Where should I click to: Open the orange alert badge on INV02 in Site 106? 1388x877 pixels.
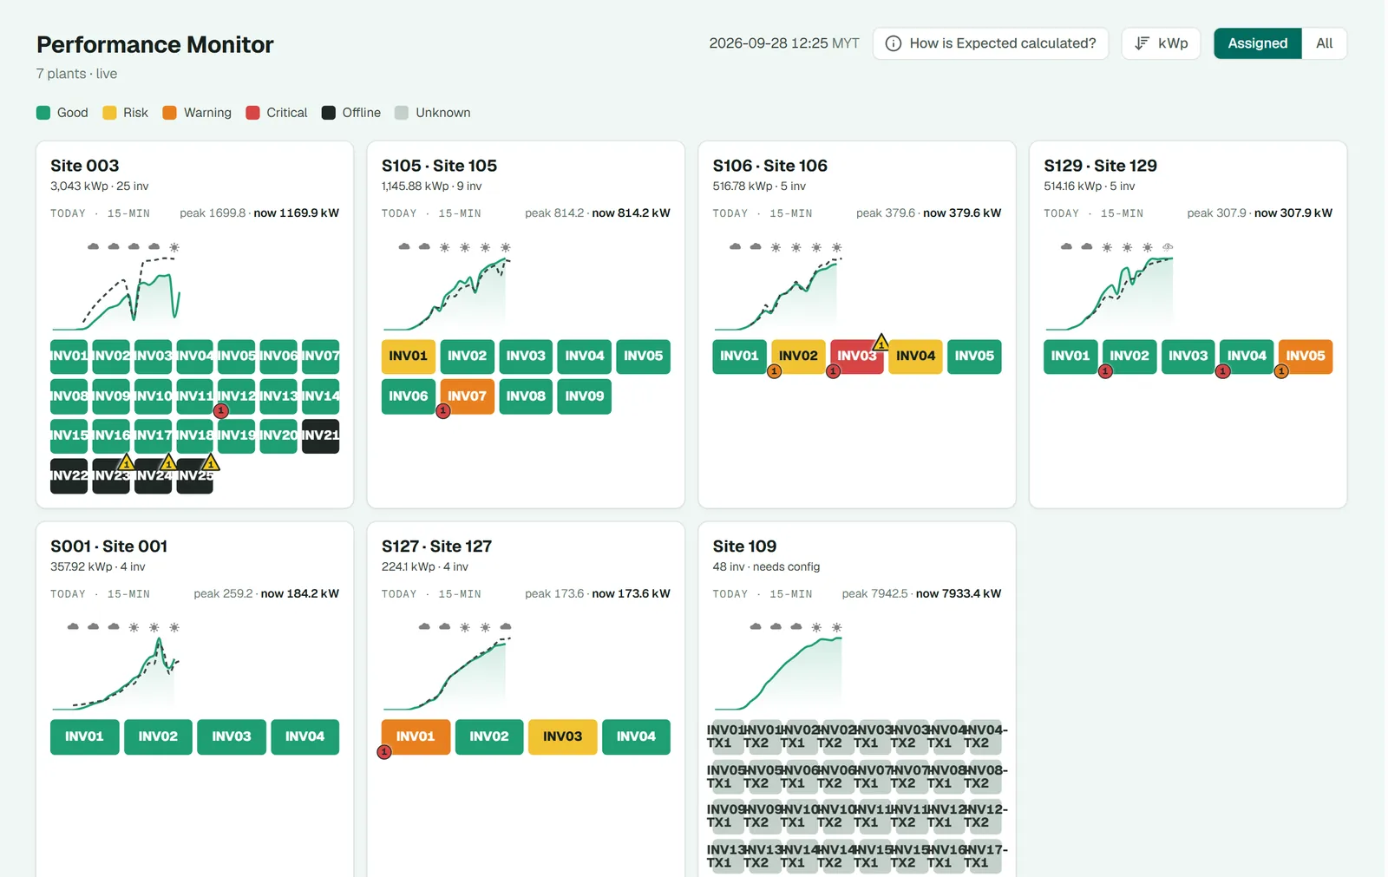775,371
